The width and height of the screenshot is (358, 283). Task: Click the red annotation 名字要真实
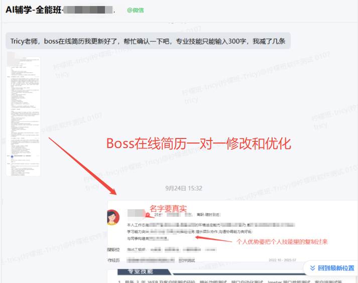coord(168,208)
